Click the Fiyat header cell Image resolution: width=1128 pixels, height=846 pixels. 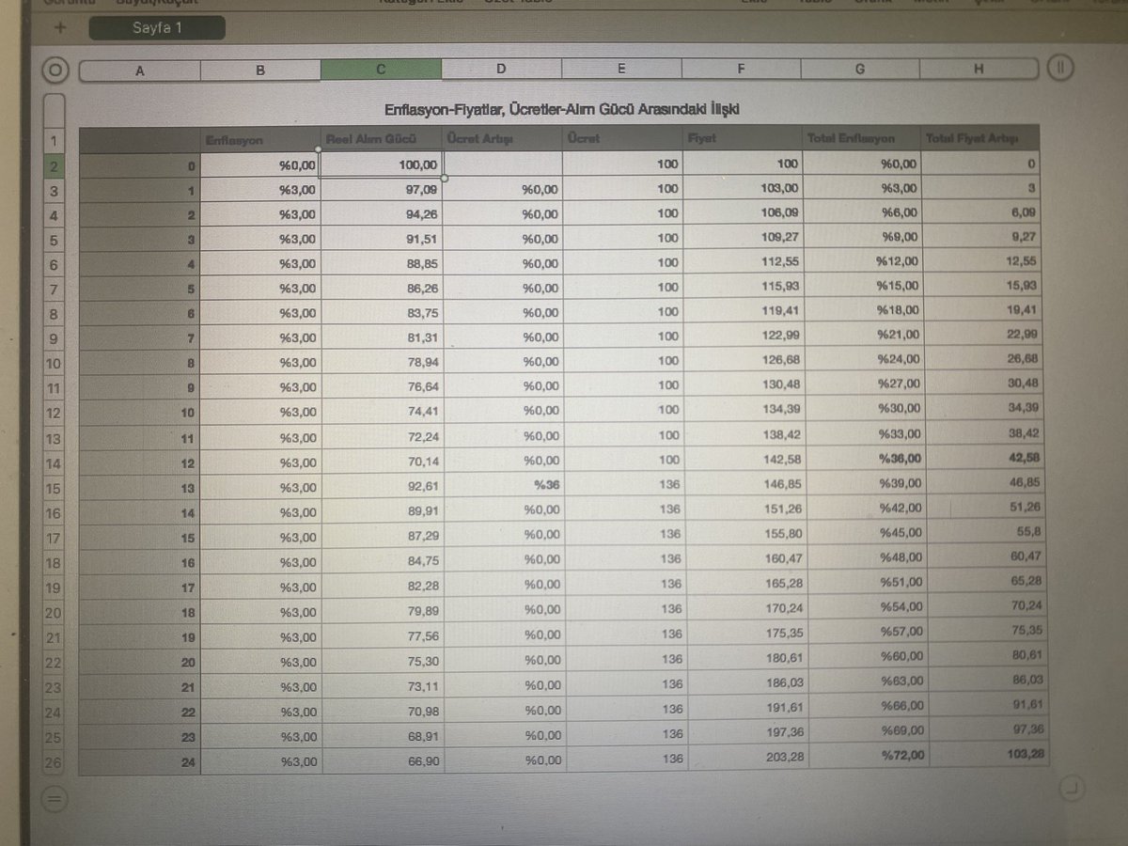[743, 138]
